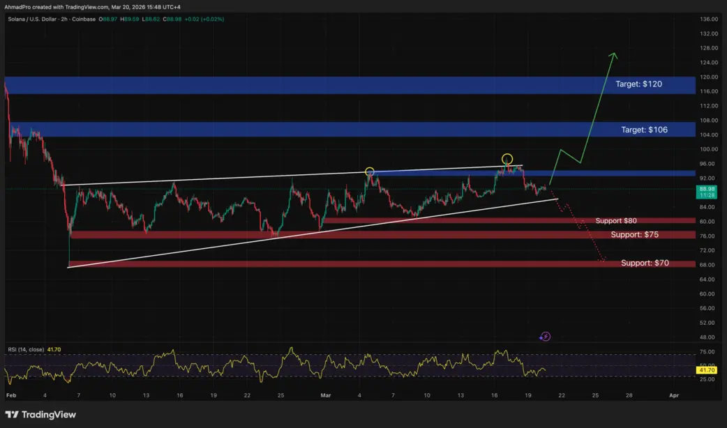
Task: Click the Target: $106 label
Action: pyautogui.click(x=645, y=130)
